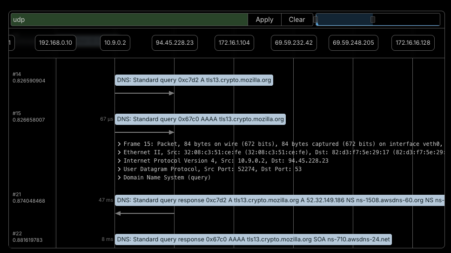Select the 172.16.16.128 host box
The width and height of the screenshot is (451, 253).
tap(413, 43)
